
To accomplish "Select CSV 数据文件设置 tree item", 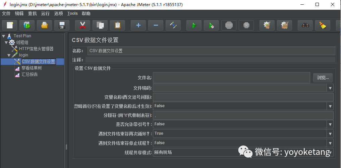I will point(39,62).
